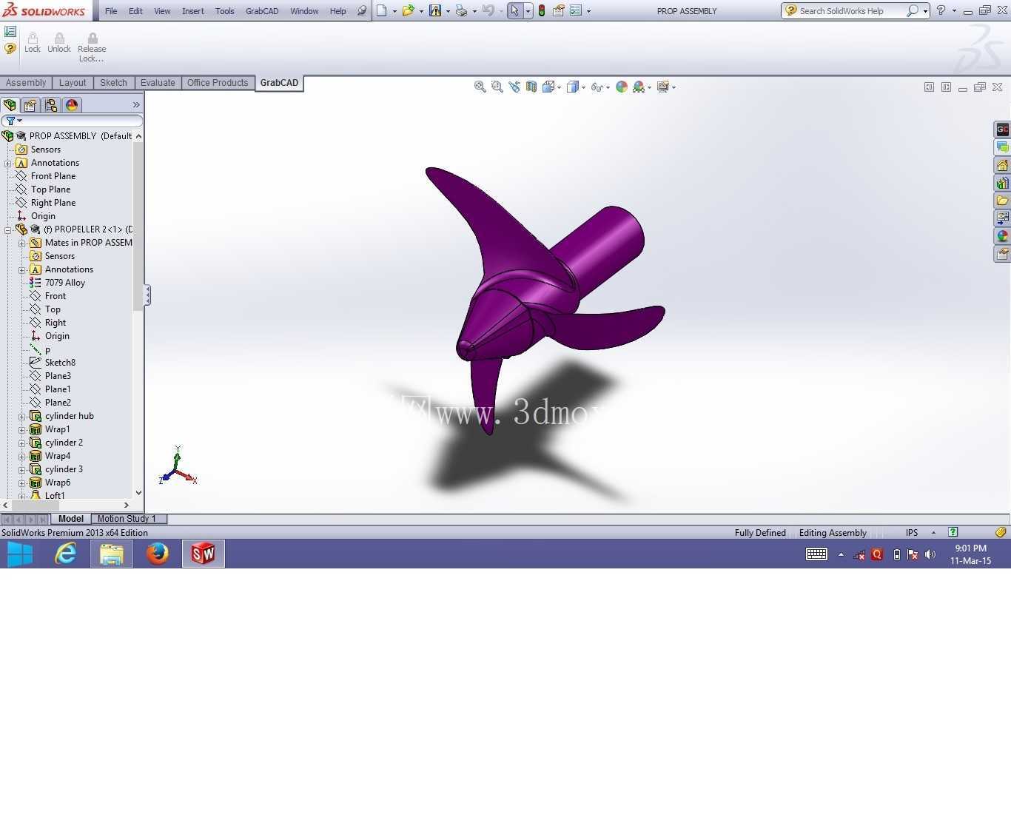Open Firefox from the taskbar
Image resolution: width=1011 pixels, height=826 pixels.
point(158,554)
